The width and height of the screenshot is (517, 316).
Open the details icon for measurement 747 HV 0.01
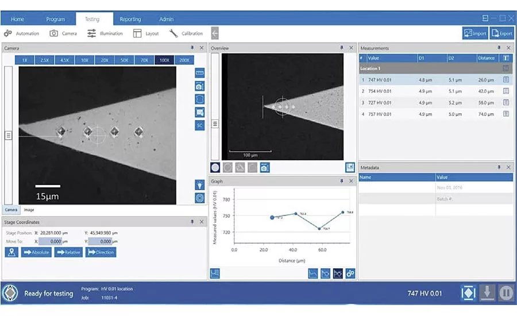click(506, 79)
